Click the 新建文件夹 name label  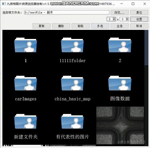(x=26, y=137)
